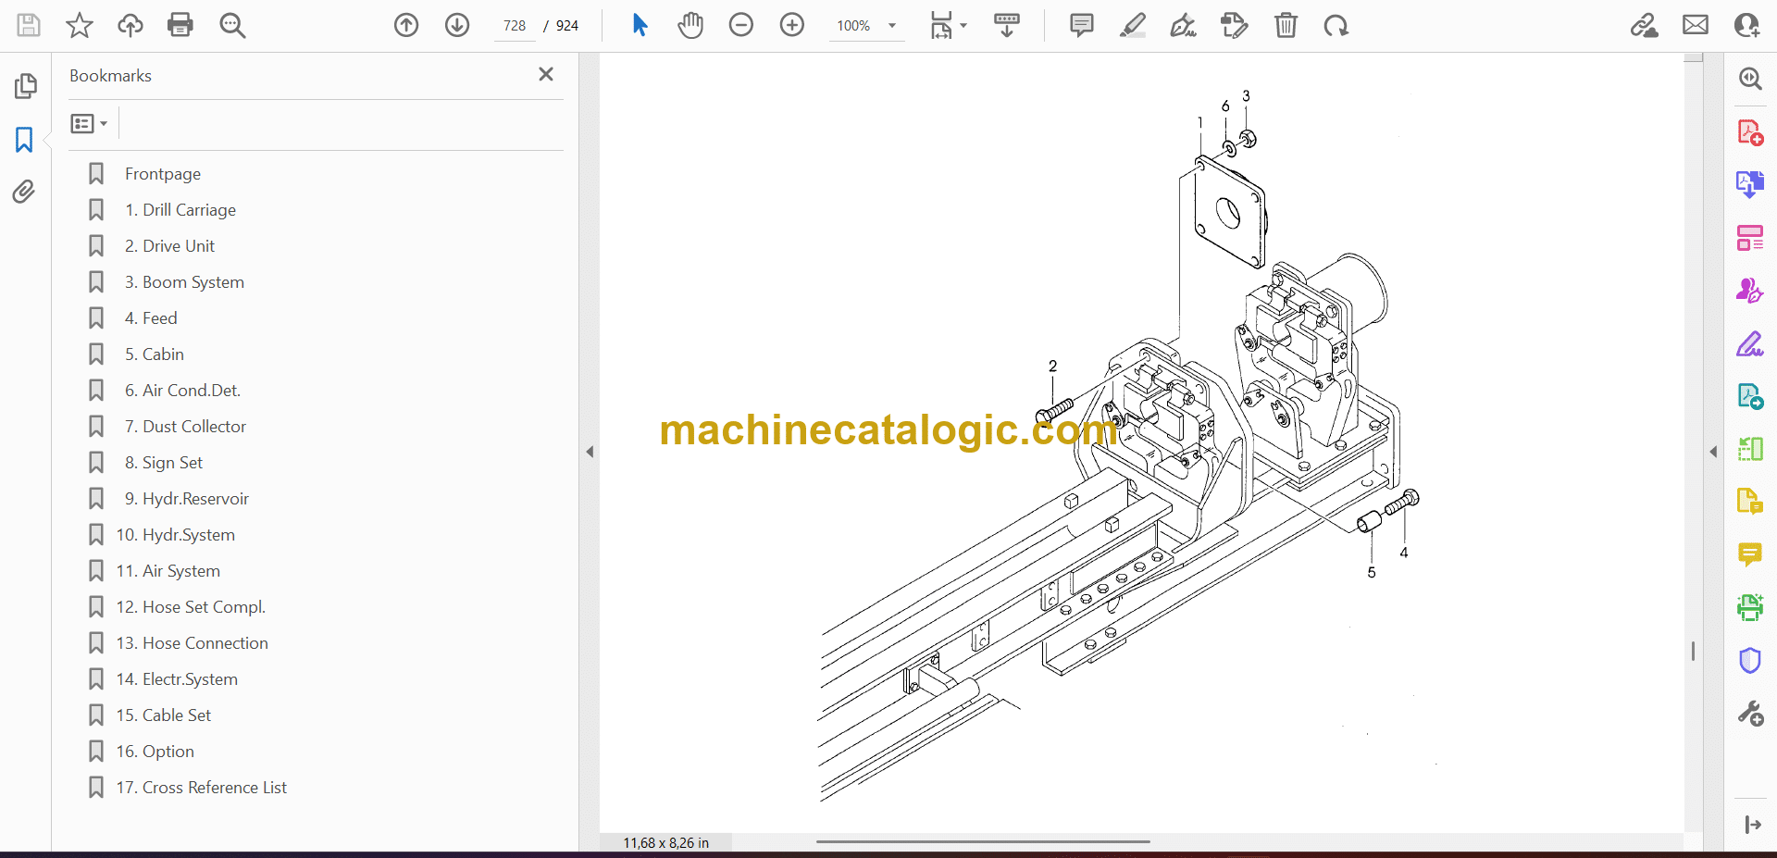Add a sticky note comment
The image size is (1777, 858).
coord(1081,25)
